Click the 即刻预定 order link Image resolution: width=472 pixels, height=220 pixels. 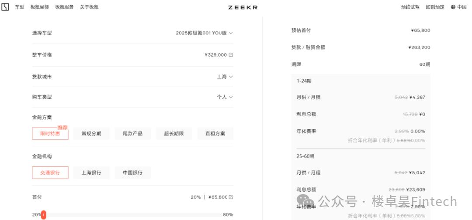[x=435, y=7]
